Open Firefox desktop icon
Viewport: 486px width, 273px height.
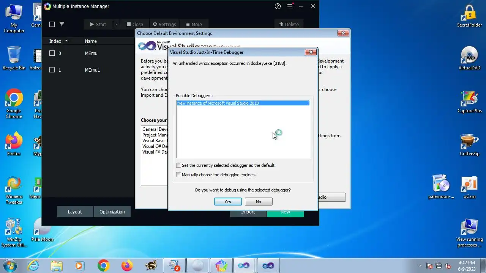pos(14,144)
